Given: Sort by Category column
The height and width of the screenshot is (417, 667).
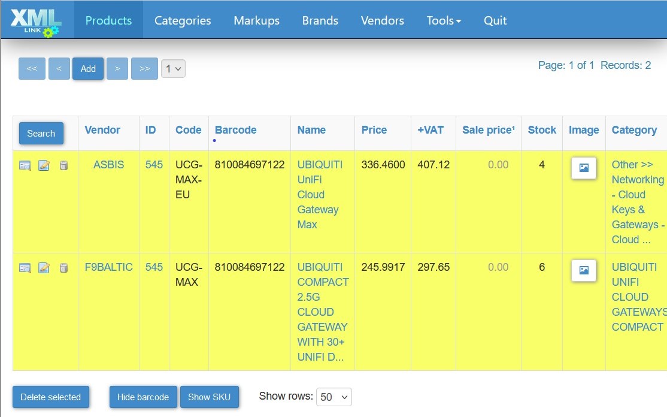Looking at the screenshot, I should pos(634,130).
